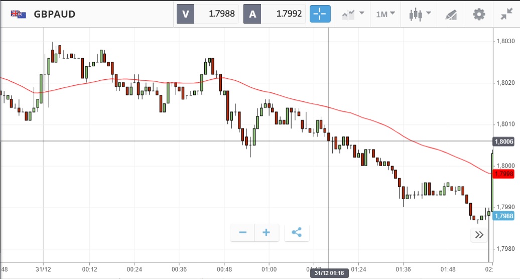Share the chart via share icon
Image resolution: width=520 pixels, height=279 pixels.
pos(297,232)
